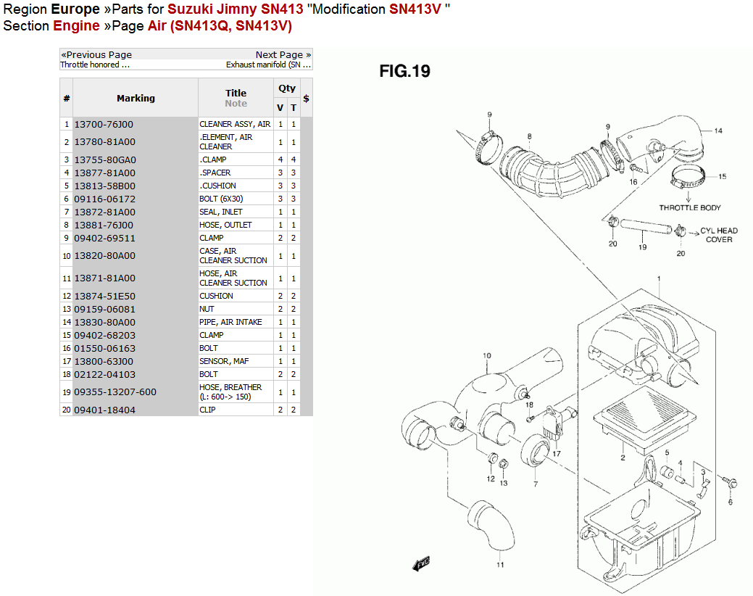Open the Europe region link
This screenshot has width=753, height=596.
[75, 9]
